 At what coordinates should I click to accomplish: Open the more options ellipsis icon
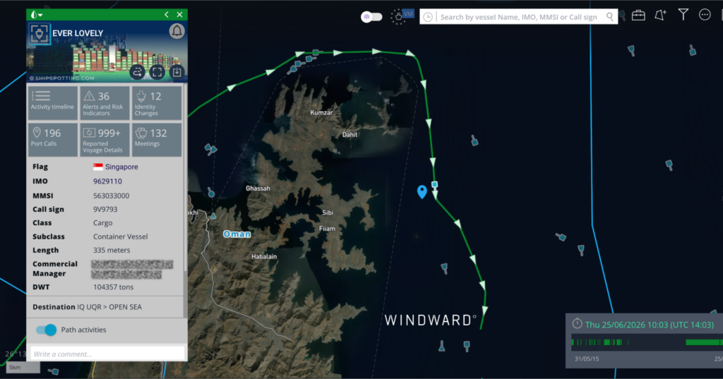tap(705, 15)
